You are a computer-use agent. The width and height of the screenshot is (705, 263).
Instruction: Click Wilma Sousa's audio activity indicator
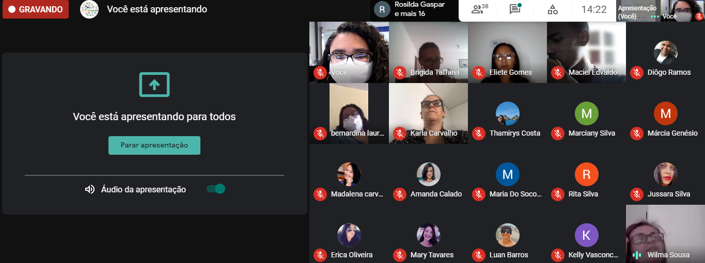pos(637,255)
